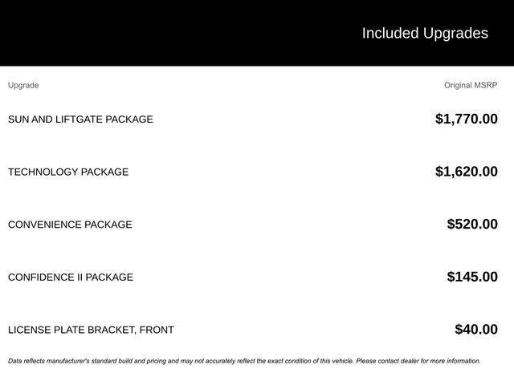514x385 pixels.
Task: Select the Technology Package label
Action: (x=68, y=172)
